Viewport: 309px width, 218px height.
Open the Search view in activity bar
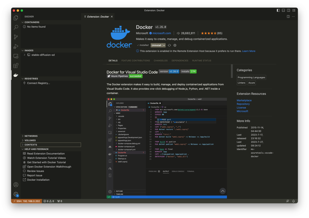pyautogui.click(x=16, y=27)
